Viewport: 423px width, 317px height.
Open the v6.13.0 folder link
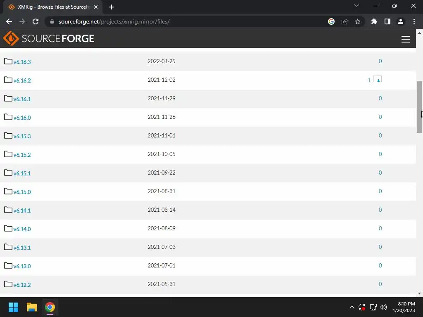coord(22,266)
